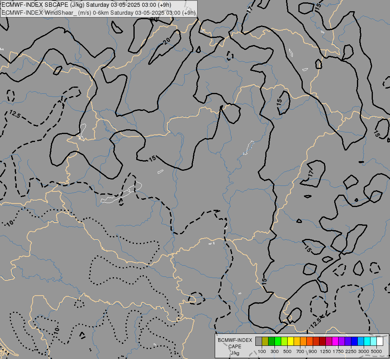This screenshot has height=359, width=390.
Task: Click the CAPE label in the legend
Action: click(235, 347)
